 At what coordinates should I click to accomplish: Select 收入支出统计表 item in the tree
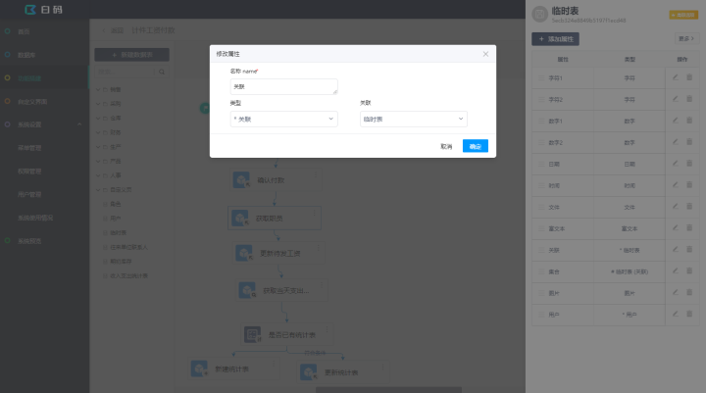(x=128, y=275)
